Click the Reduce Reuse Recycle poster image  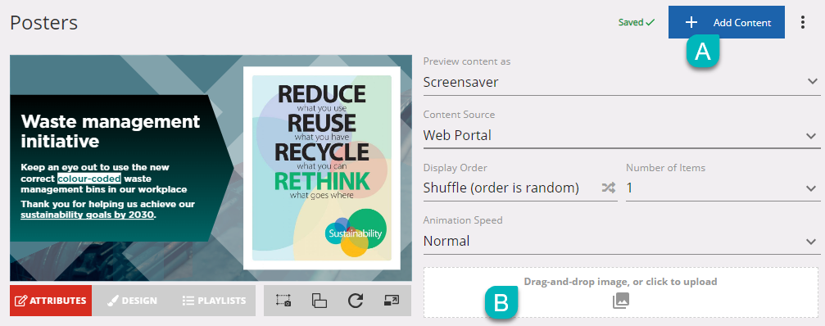[321, 168]
